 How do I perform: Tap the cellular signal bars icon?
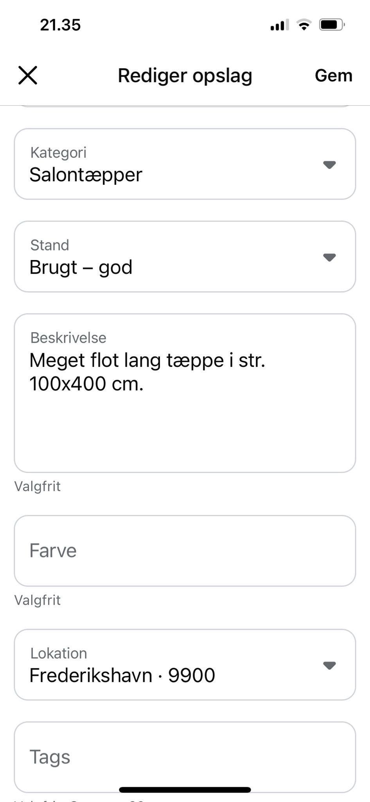[279, 25]
